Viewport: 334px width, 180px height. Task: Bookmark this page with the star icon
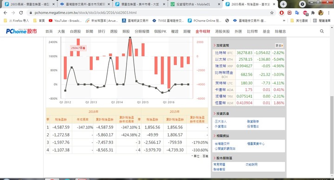[272, 13]
